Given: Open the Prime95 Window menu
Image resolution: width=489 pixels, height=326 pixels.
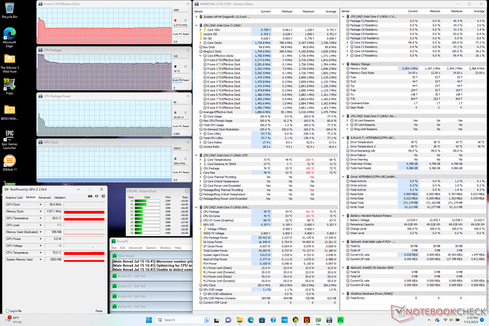Looking at the screenshot, I should (x=165, y=248).
